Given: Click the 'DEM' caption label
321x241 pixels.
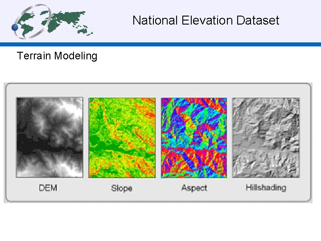Looking at the screenshot, I should coord(48,188).
